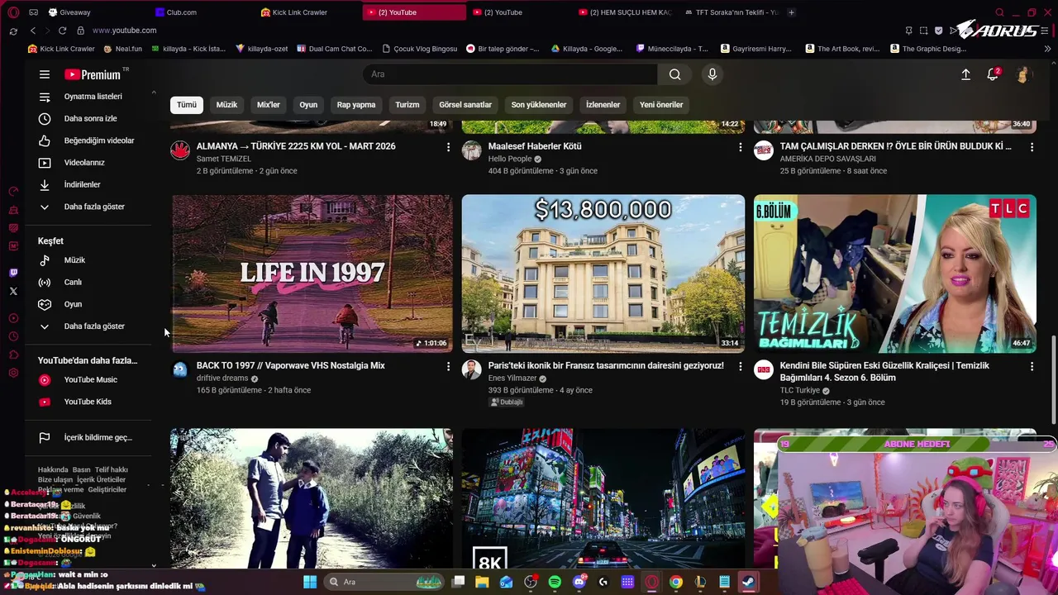
Task: Select the İzlenenler filter chip
Action: click(x=603, y=105)
